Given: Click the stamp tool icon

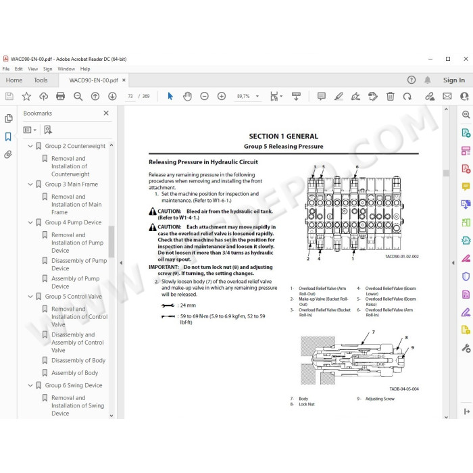Looking at the screenshot, I should [x=373, y=96].
